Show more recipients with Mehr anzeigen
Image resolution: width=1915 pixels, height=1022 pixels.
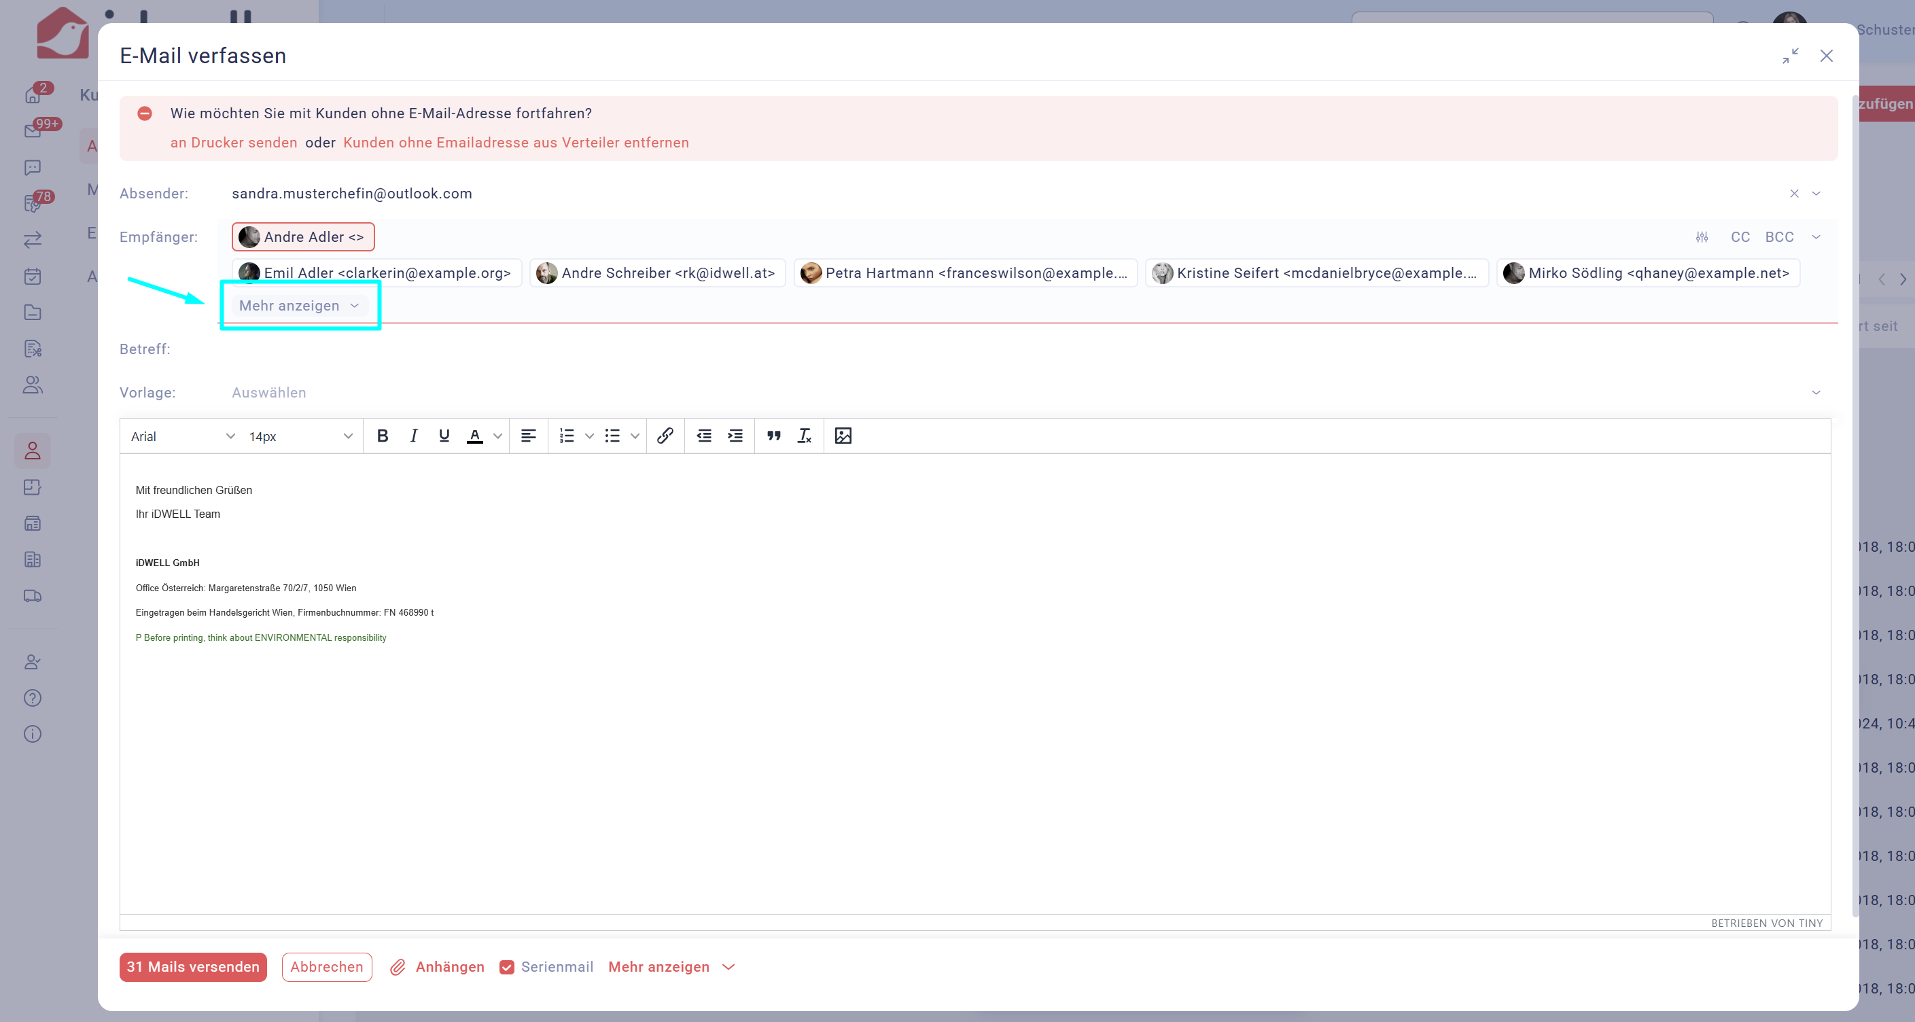(299, 306)
